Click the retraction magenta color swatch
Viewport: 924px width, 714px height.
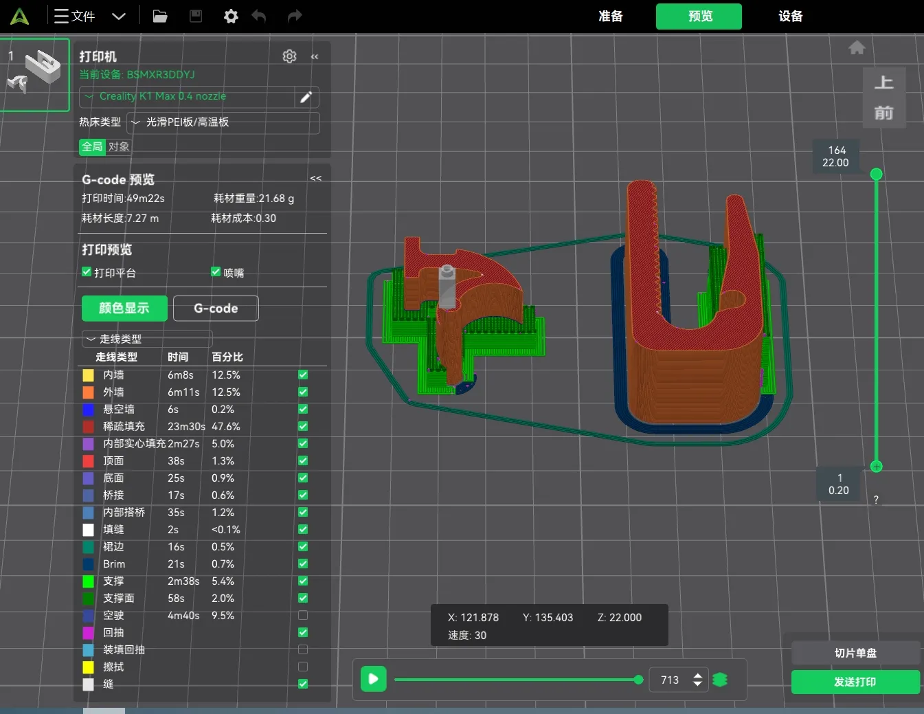coord(89,633)
